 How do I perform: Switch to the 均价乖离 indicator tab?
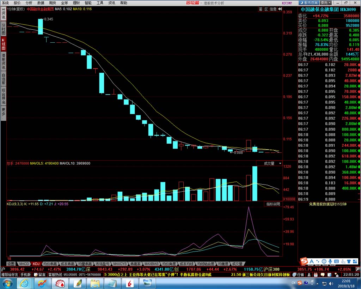50,264
